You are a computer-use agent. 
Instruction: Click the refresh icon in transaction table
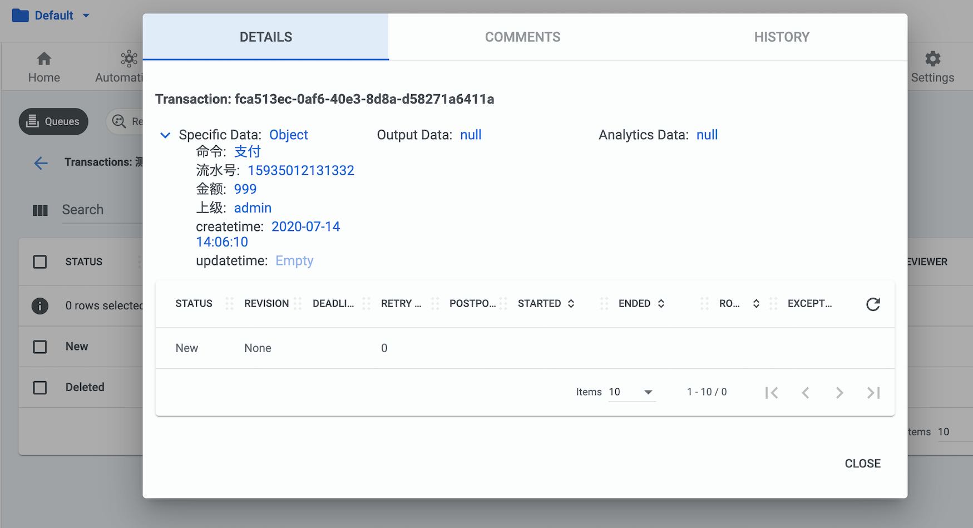pyautogui.click(x=873, y=304)
